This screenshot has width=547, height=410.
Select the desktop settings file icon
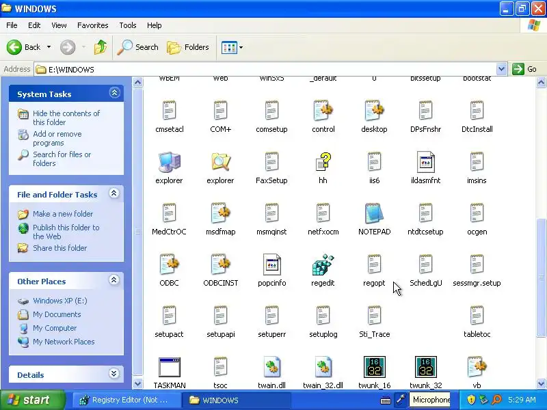[374, 111]
